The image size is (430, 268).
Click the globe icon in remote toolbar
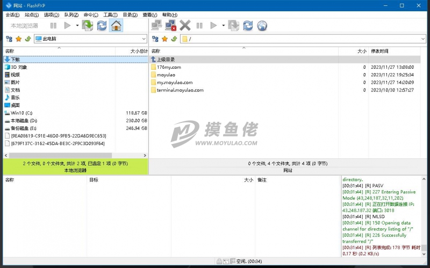pos(262,26)
